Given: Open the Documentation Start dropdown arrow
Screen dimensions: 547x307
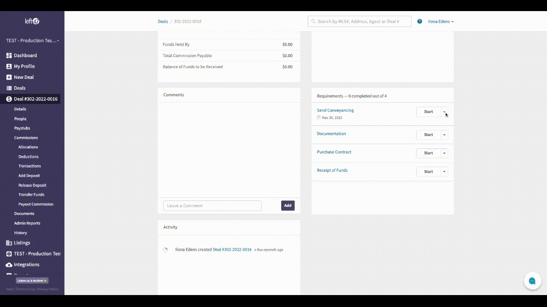Looking at the screenshot, I should [x=444, y=135].
